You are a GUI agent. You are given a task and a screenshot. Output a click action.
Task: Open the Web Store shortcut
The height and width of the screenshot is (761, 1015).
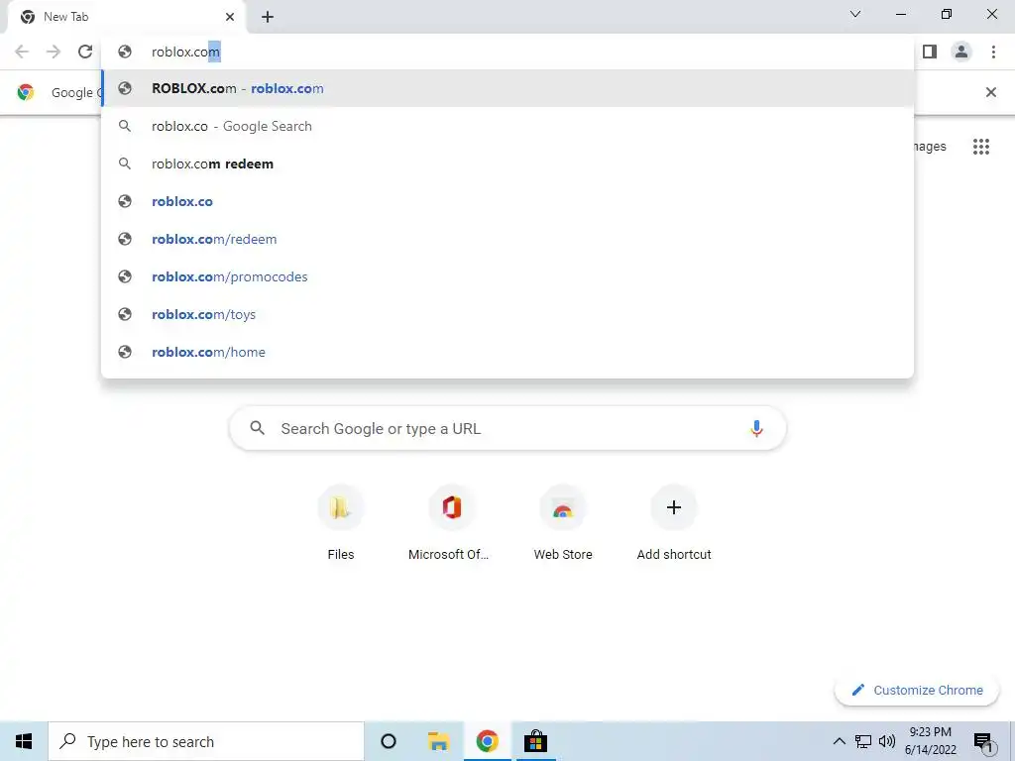tap(563, 523)
